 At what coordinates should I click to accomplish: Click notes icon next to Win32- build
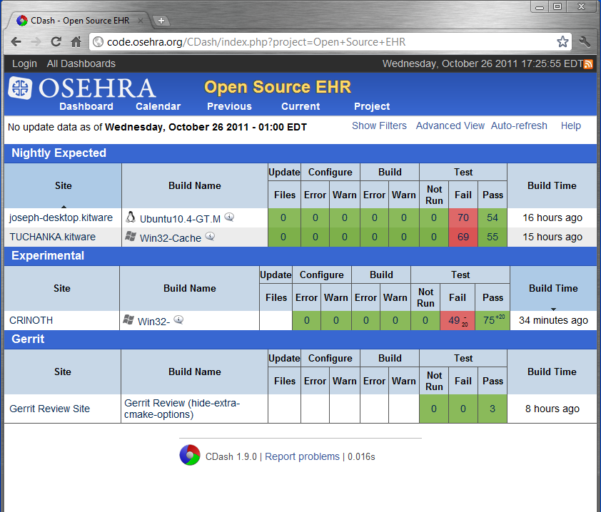178,320
